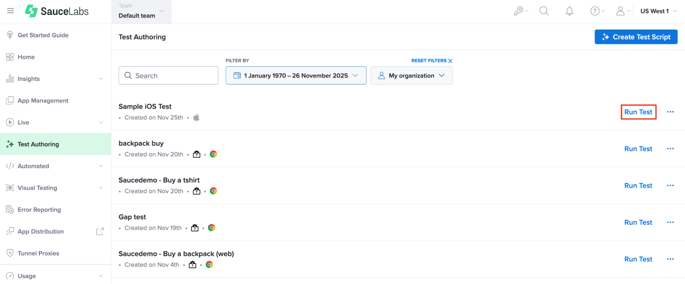Open the user account profile menu
This screenshot has height=284, width=685.
(623, 11)
